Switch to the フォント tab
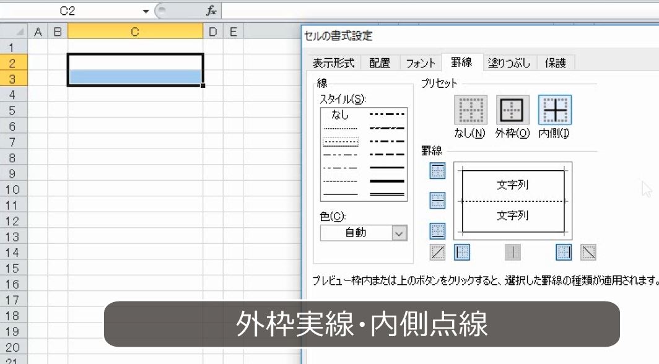This screenshot has width=659, height=364. [421, 63]
